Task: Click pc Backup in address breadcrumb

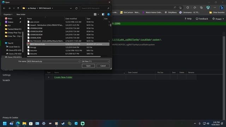Action: tap(32, 8)
